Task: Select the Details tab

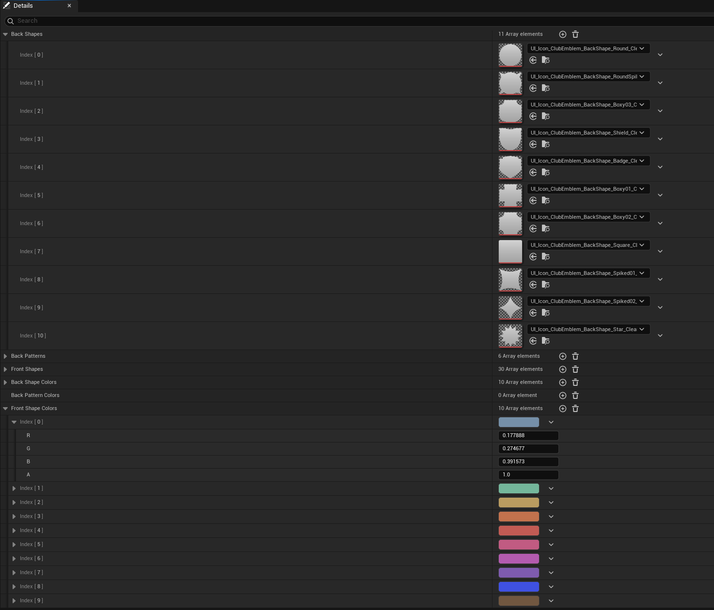Action: point(23,6)
